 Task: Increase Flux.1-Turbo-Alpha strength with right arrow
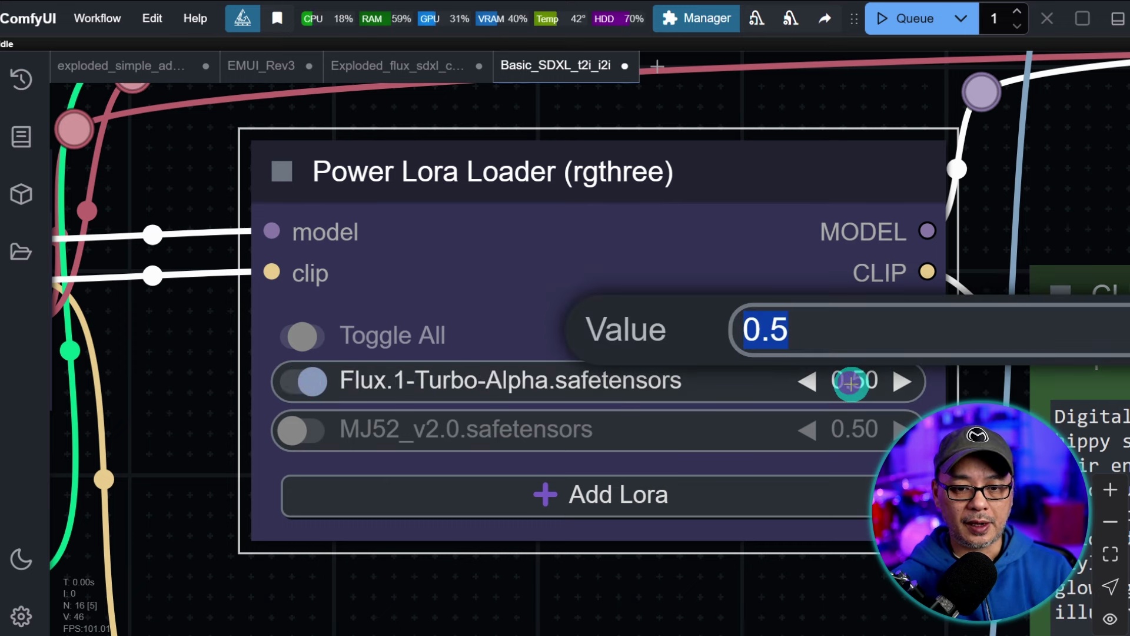click(x=902, y=382)
